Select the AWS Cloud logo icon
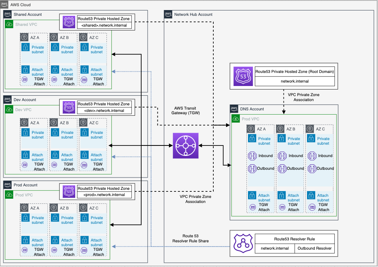The width and height of the screenshot is (378, 267). [x=4, y=4]
